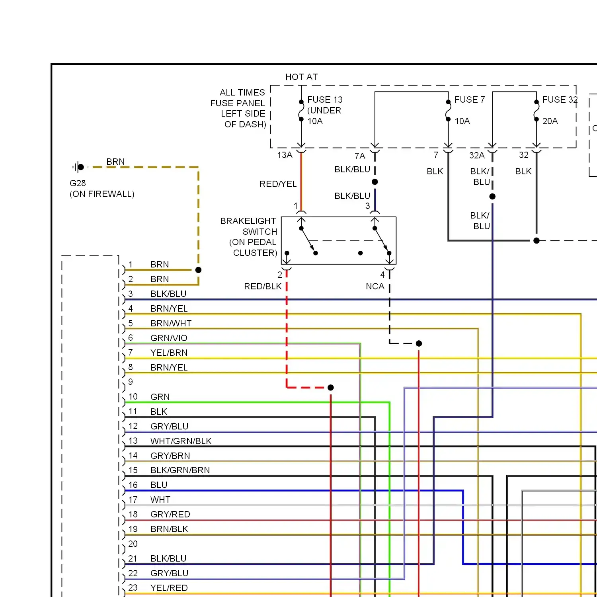Click the 'BLK' pin 11 label
The height and width of the screenshot is (597, 597).
(x=159, y=412)
